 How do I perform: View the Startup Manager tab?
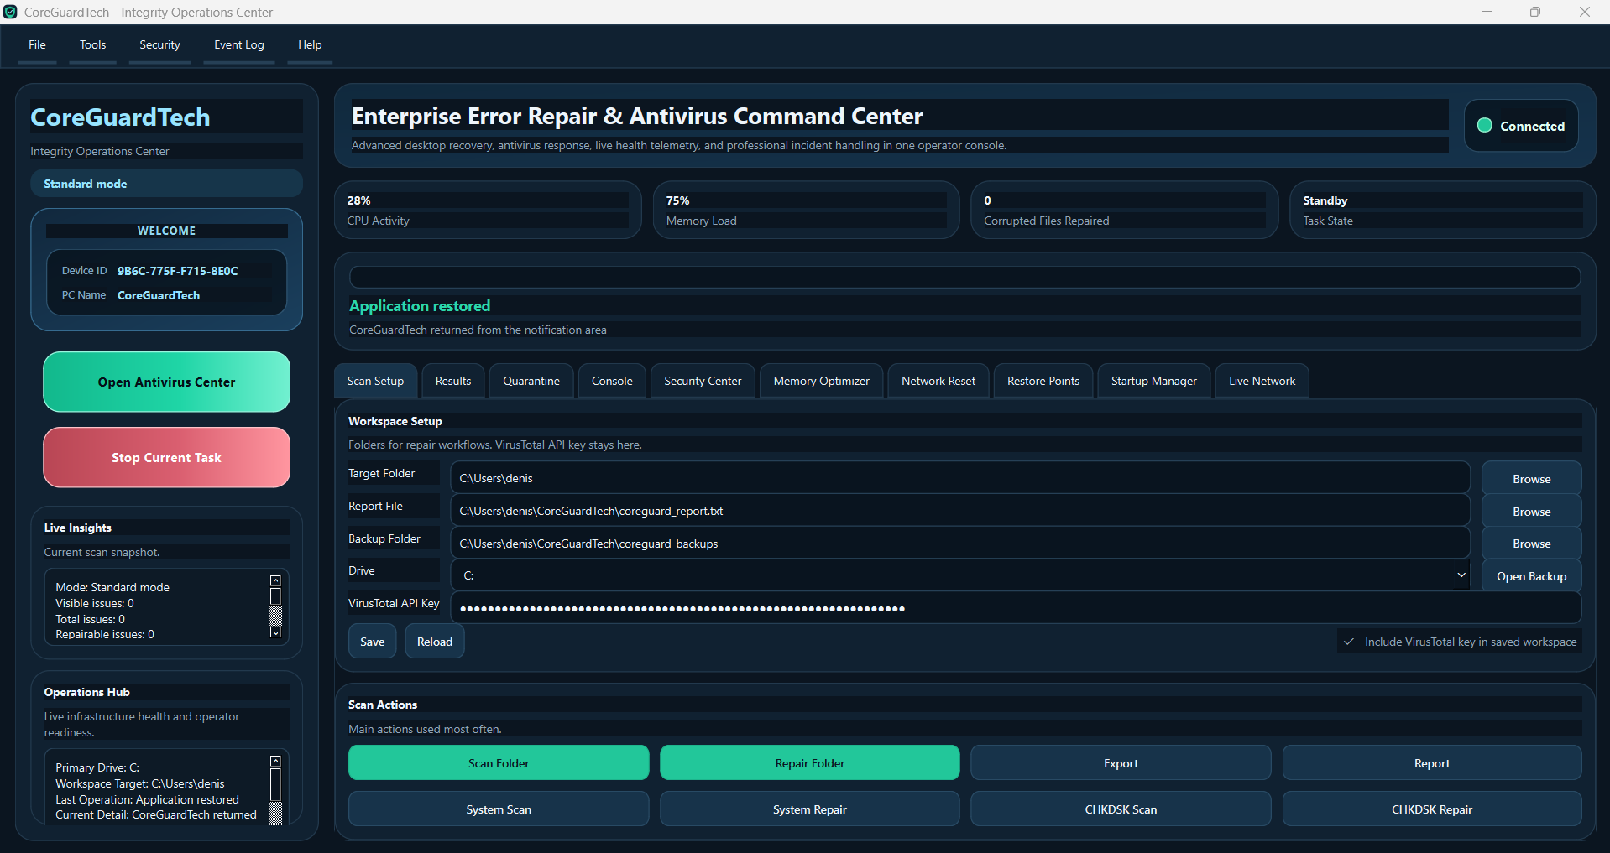(x=1153, y=380)
